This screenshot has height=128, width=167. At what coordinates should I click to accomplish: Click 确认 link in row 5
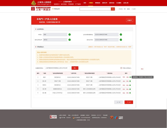point(127,93)
